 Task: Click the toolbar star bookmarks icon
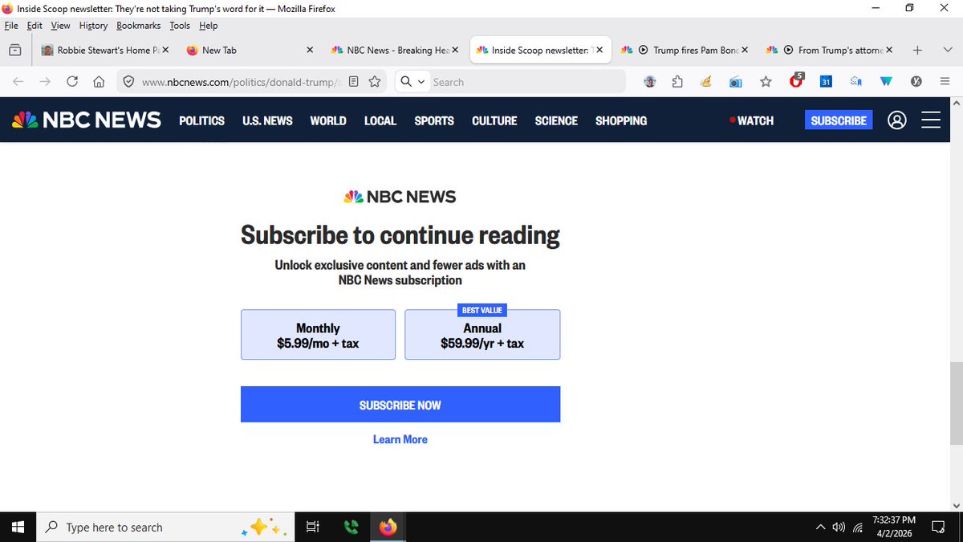[x=766, y=82]
